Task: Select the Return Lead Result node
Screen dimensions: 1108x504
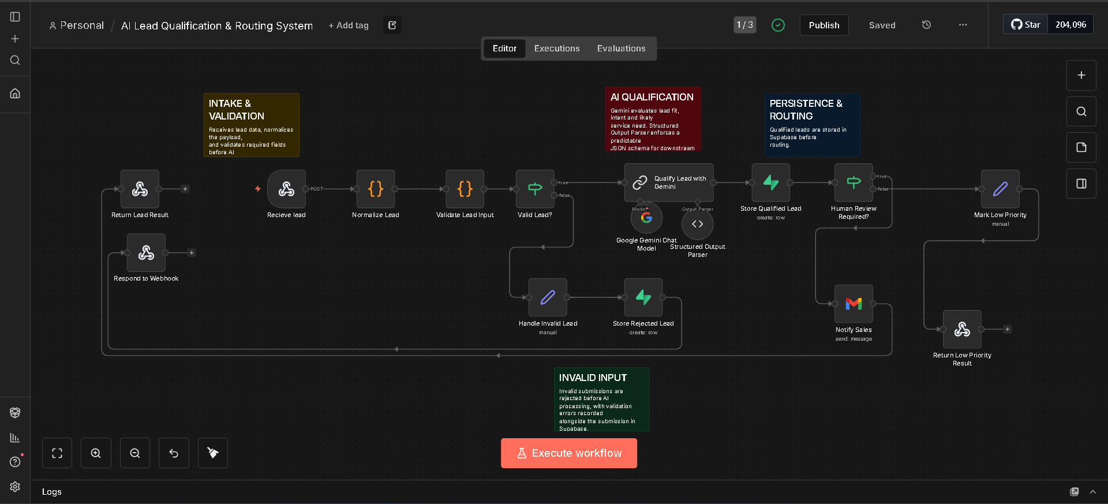Action: click(140, 189)
